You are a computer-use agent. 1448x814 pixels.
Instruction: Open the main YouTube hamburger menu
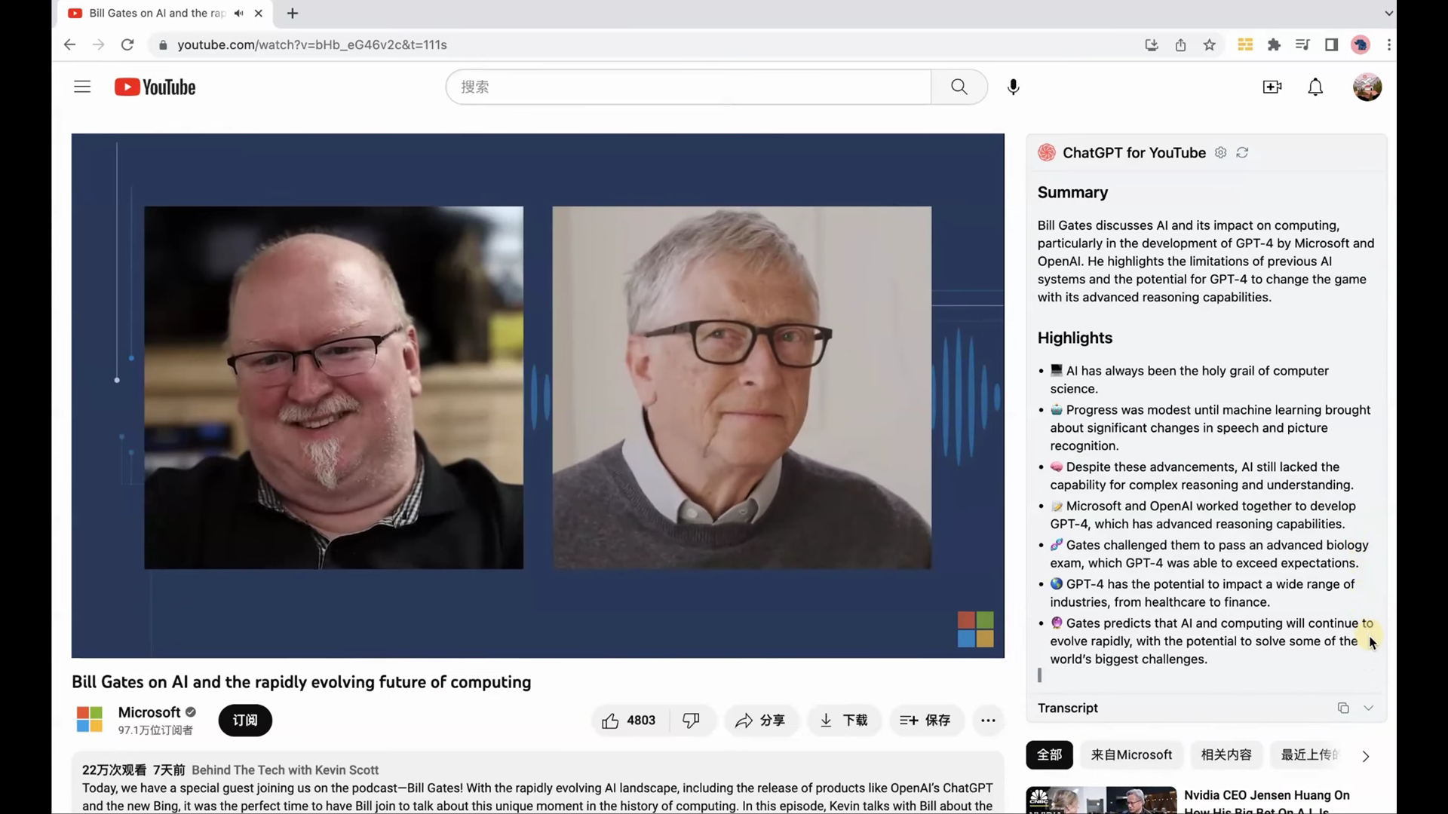(x=82, y=86)
